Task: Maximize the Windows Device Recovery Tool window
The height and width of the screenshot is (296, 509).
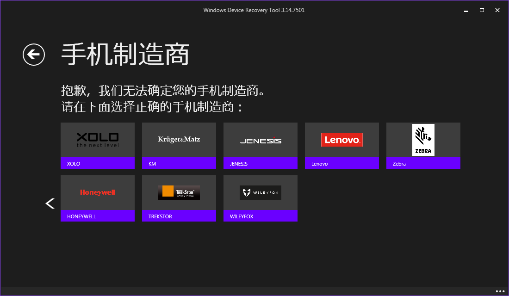Action: pos(482,10)
